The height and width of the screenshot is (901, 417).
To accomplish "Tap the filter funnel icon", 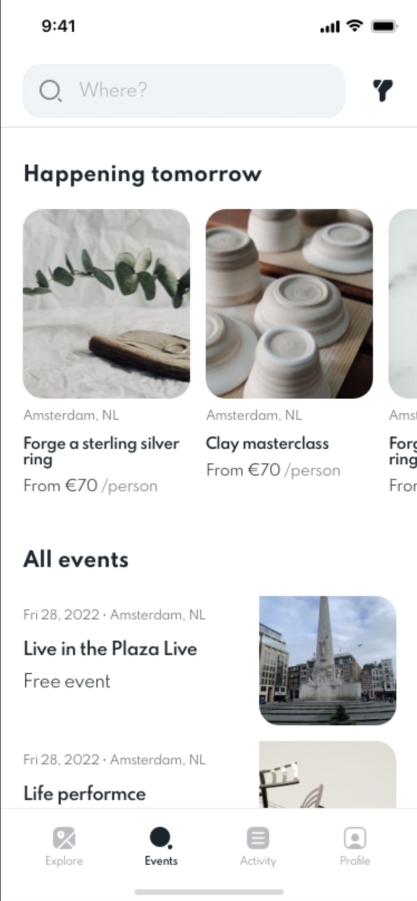I will (382, 90).
